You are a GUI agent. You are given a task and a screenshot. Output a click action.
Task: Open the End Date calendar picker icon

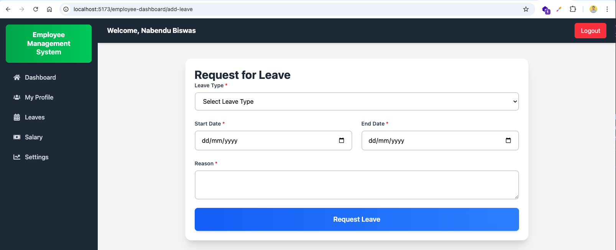click(x=508, y=141)
